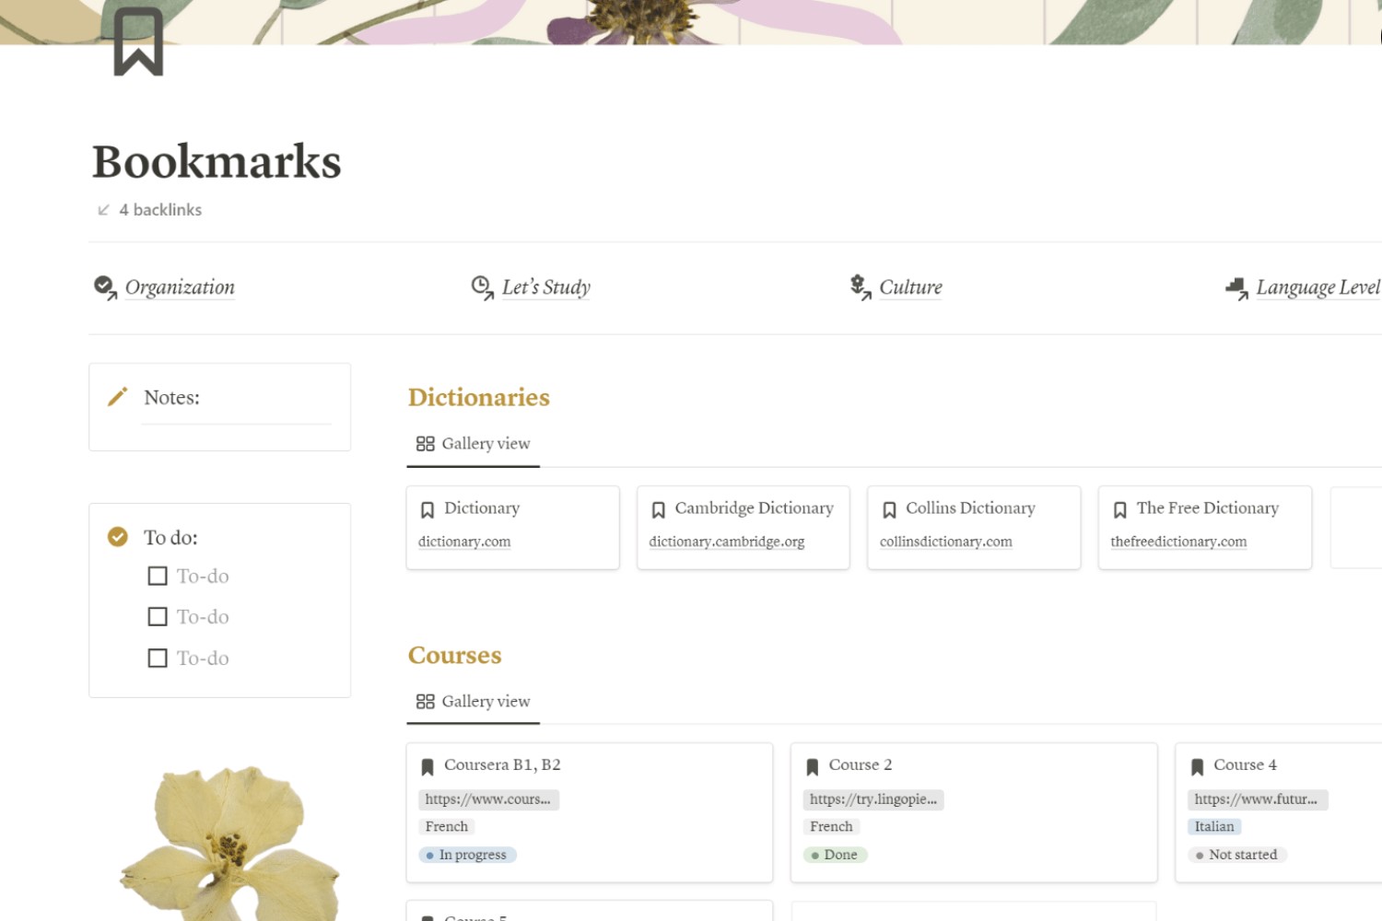
Task: Click the bookmark icon on Cambridge Dictionary card
Action: tap(658, 509)
